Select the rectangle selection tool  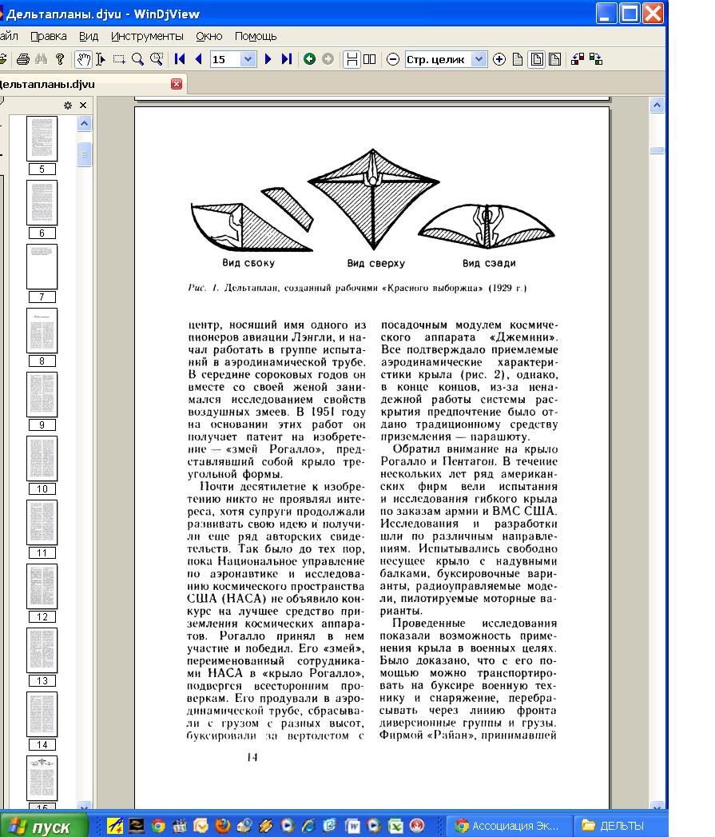119,59
